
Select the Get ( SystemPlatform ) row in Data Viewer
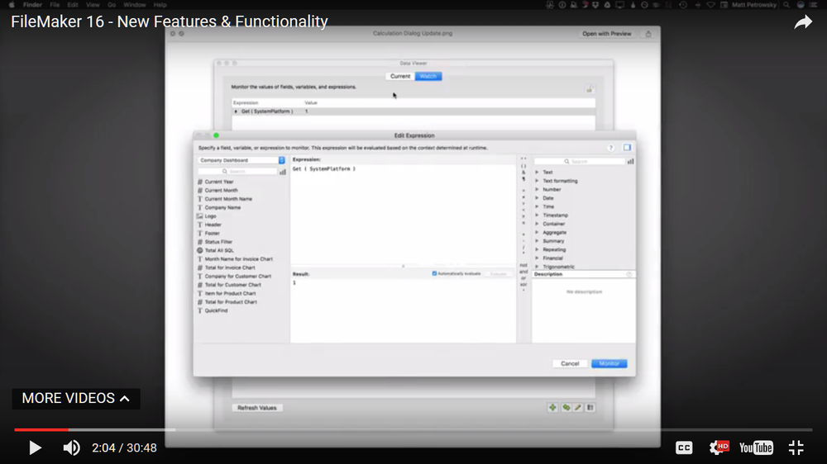tap(413, 111)
